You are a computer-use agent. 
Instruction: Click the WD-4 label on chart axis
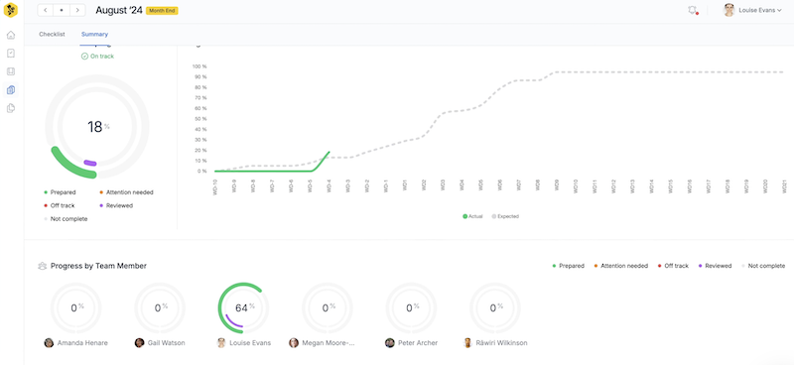point(330,185)
